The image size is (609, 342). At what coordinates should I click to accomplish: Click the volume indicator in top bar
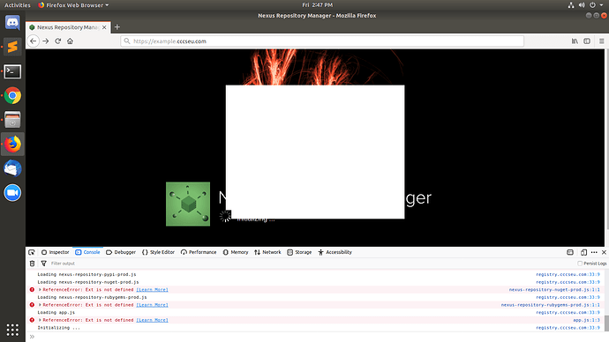click(x=582, y=5)
